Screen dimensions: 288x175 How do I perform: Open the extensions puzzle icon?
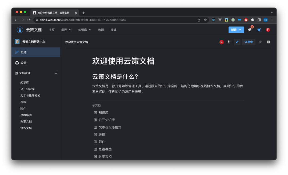253,20
